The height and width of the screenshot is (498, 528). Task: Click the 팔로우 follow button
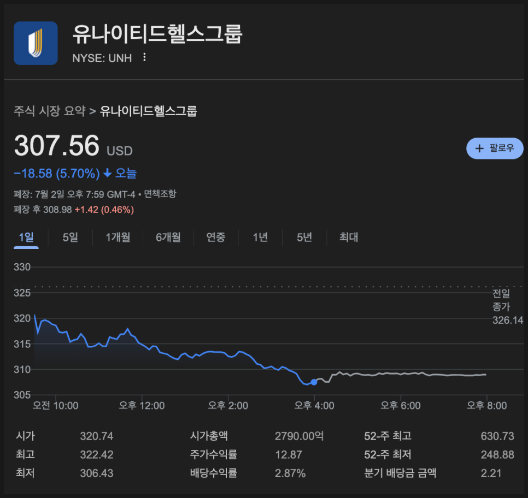pos(495,148)
